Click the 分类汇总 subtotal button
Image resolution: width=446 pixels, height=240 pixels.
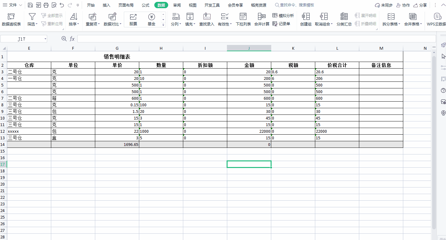click(344, 20)
